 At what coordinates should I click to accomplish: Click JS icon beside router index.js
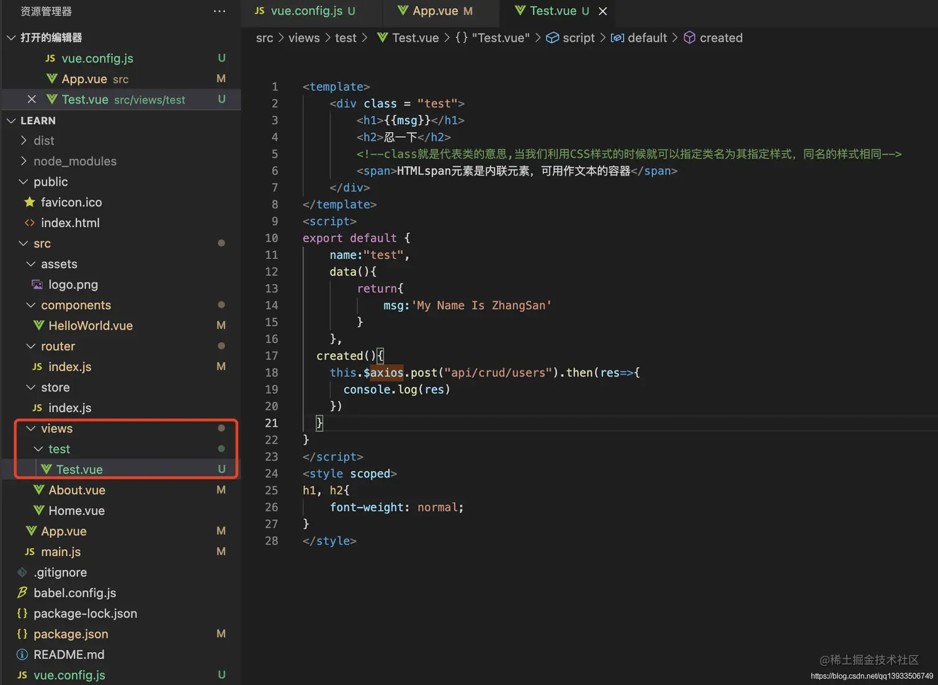point(37,367)
